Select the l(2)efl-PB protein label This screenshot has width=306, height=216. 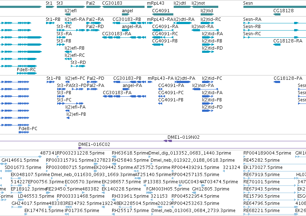click(76, 114)
